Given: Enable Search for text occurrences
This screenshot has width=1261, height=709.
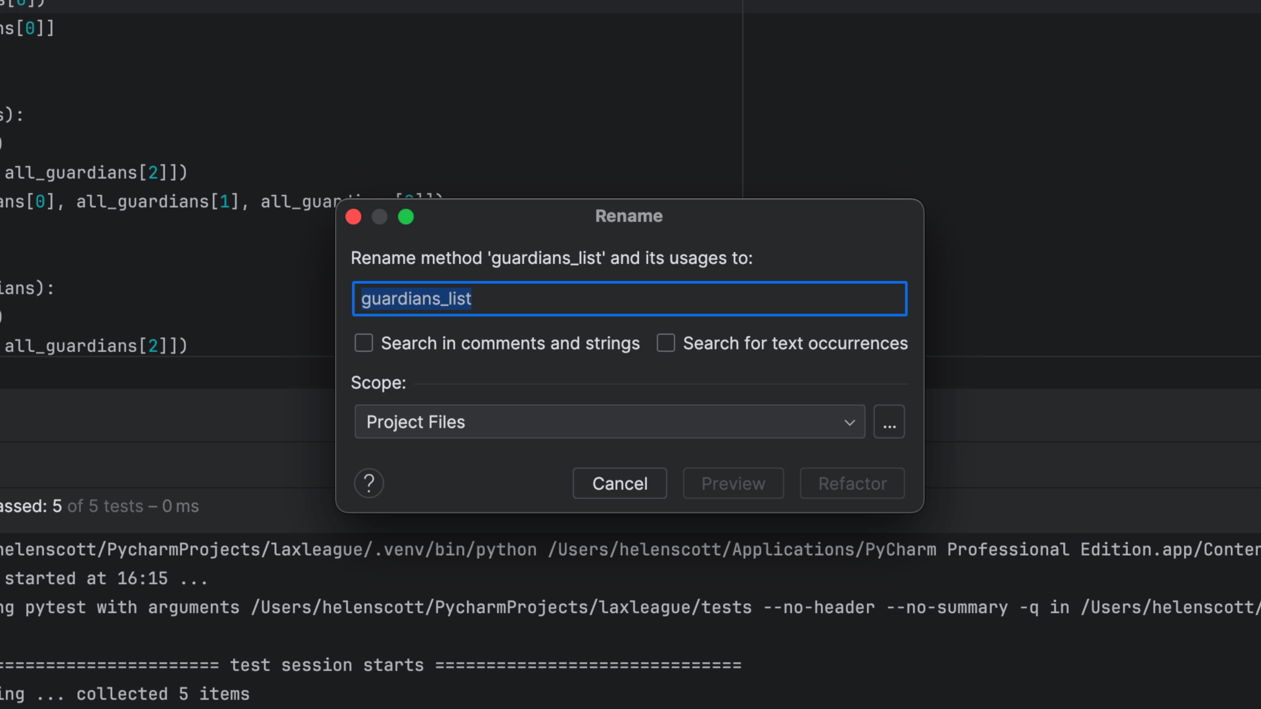Looking at the screenshot, I should pyautogui.click(x=666, y=343).
